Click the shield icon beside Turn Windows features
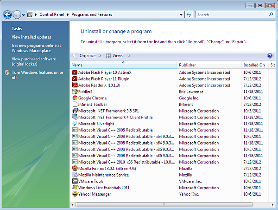The height and width of the screenshot is (210, 278). pos(7,72)
